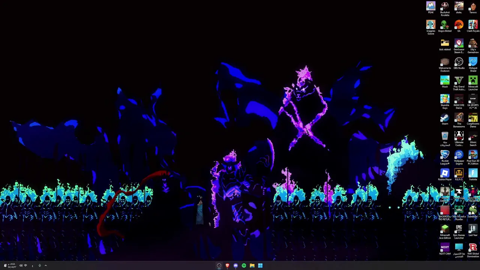Open the PEAK desktop shortcut

430,8
